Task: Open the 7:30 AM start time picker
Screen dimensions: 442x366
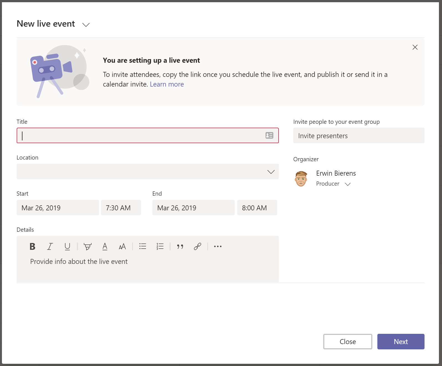Action: [x=121, y=208]
